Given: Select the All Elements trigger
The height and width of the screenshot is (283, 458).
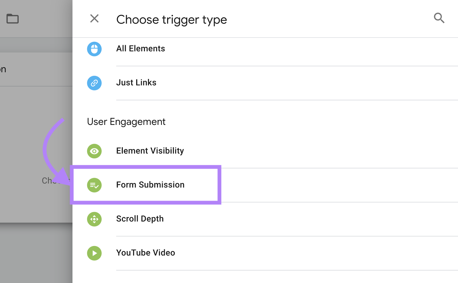Looking at the screenshot, I should 140,49.
